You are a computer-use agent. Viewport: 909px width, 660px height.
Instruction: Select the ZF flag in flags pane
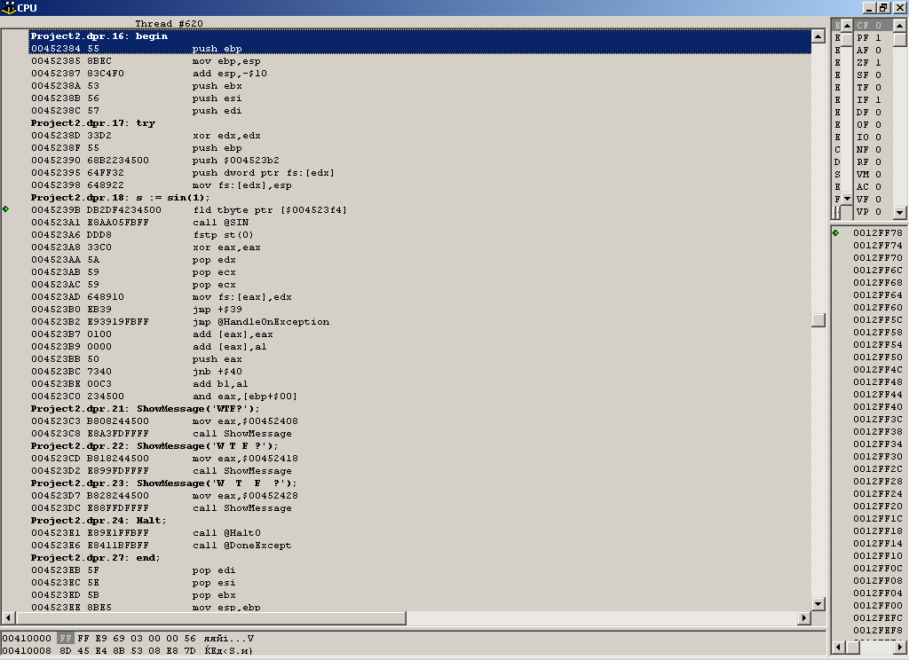(869, 63)
